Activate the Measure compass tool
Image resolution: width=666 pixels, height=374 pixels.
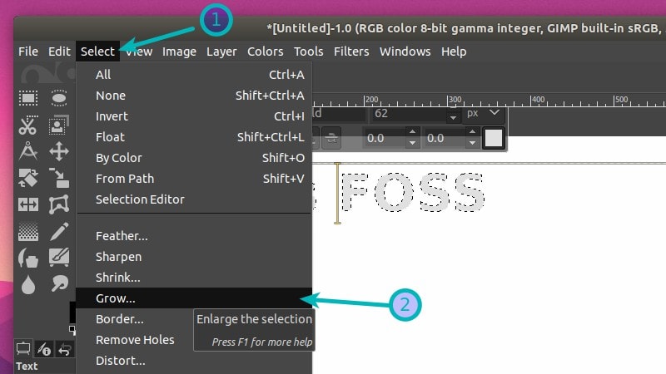pyautogui.click(x=28, y=151)
